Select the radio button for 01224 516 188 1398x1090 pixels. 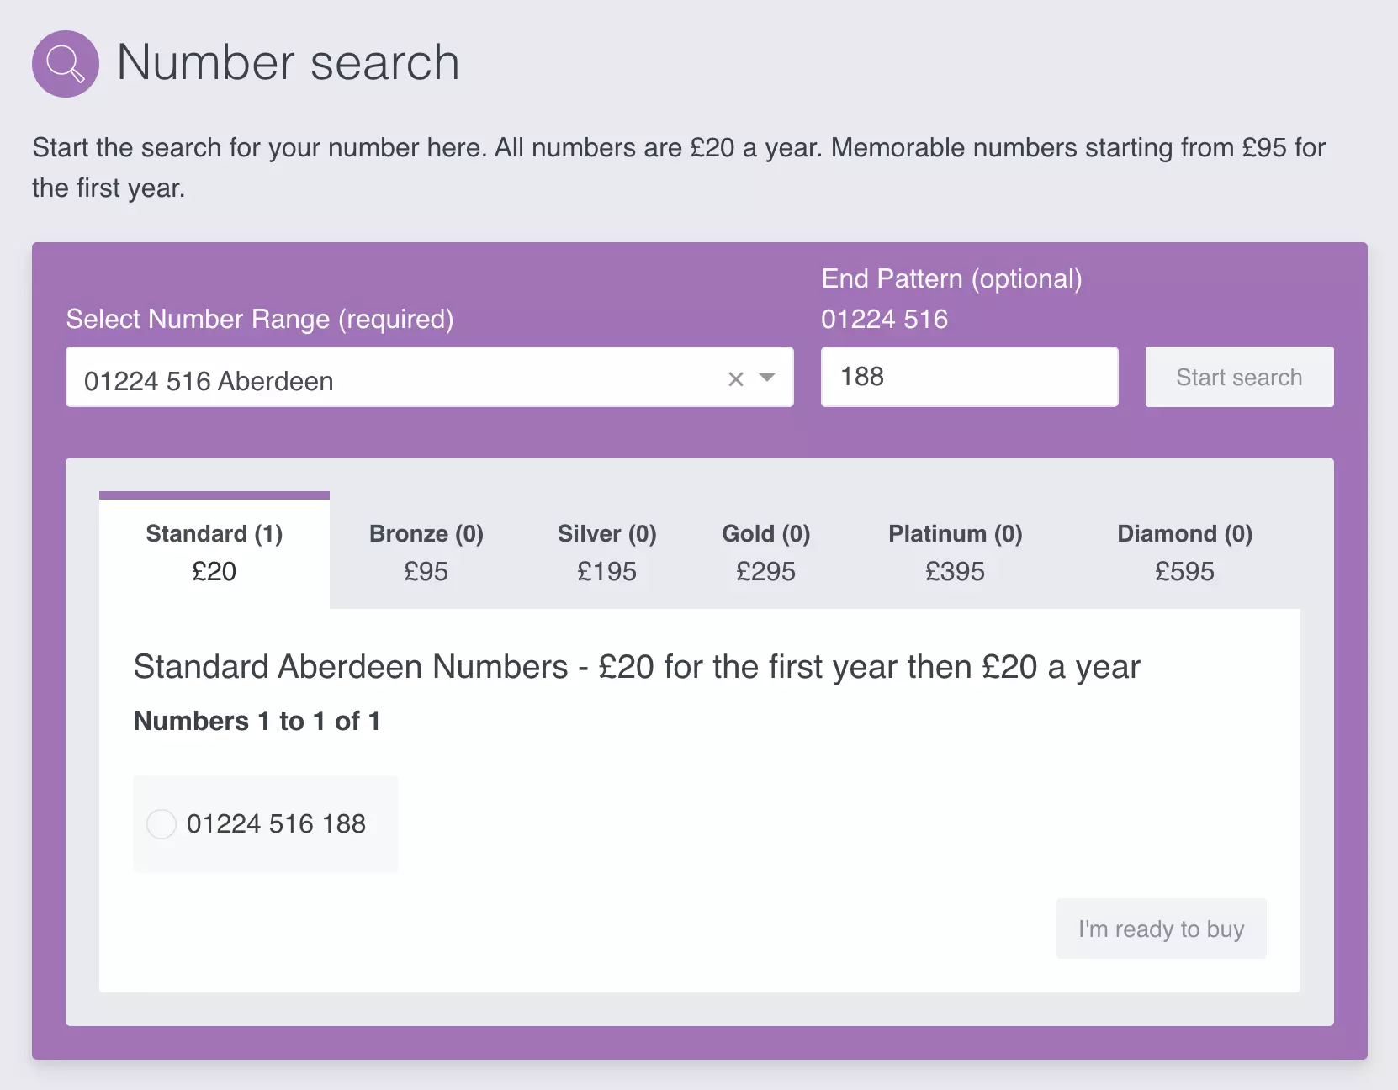(x=162, y=824)
